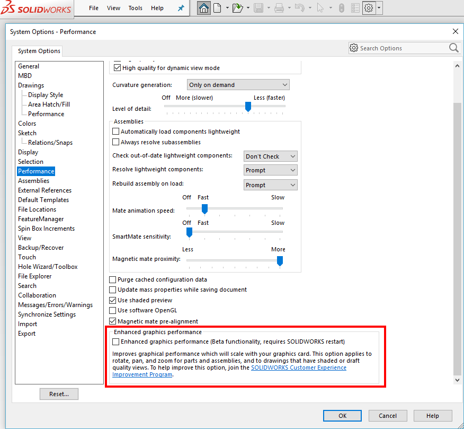Uncheck High quality for dynamic view mode
This screenshot has width=464, height=429.
point(118,68)
